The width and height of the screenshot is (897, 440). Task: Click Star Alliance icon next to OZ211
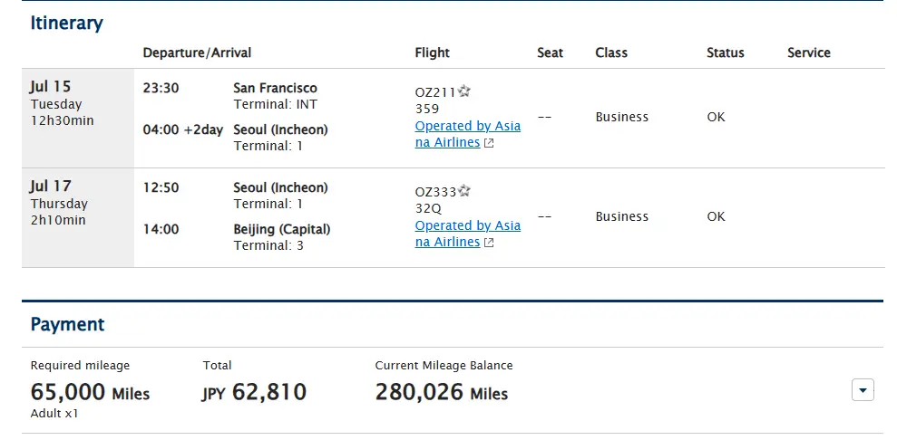(x=464, y=91)
